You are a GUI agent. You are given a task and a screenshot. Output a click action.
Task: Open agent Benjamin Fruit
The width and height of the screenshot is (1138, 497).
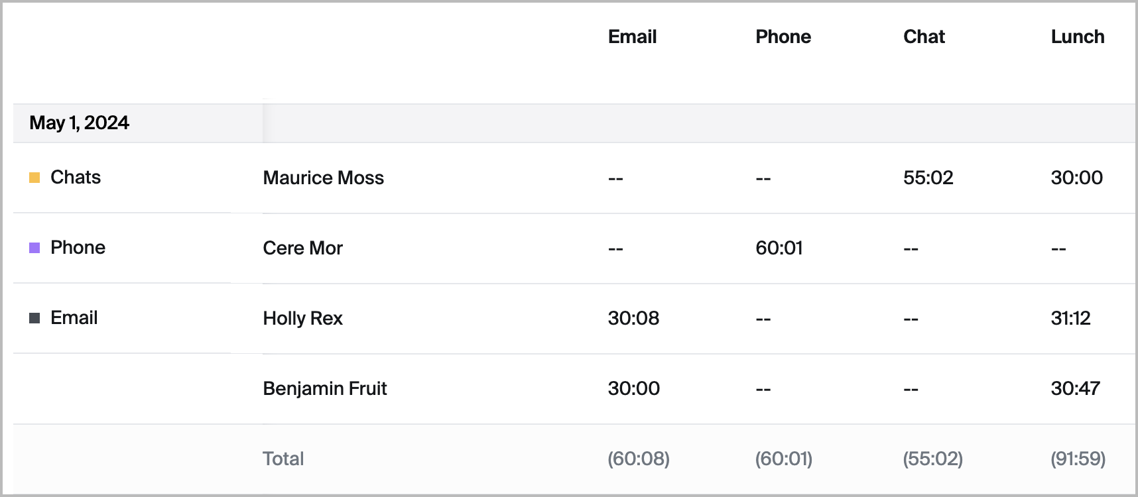(324, 388)
